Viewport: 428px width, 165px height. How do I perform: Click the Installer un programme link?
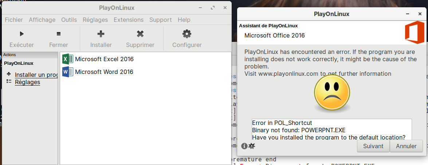[36, 75]
